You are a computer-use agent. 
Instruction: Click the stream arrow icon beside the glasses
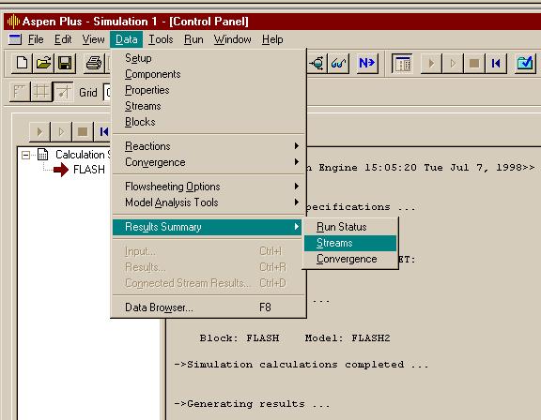click(x=317, y=64)
